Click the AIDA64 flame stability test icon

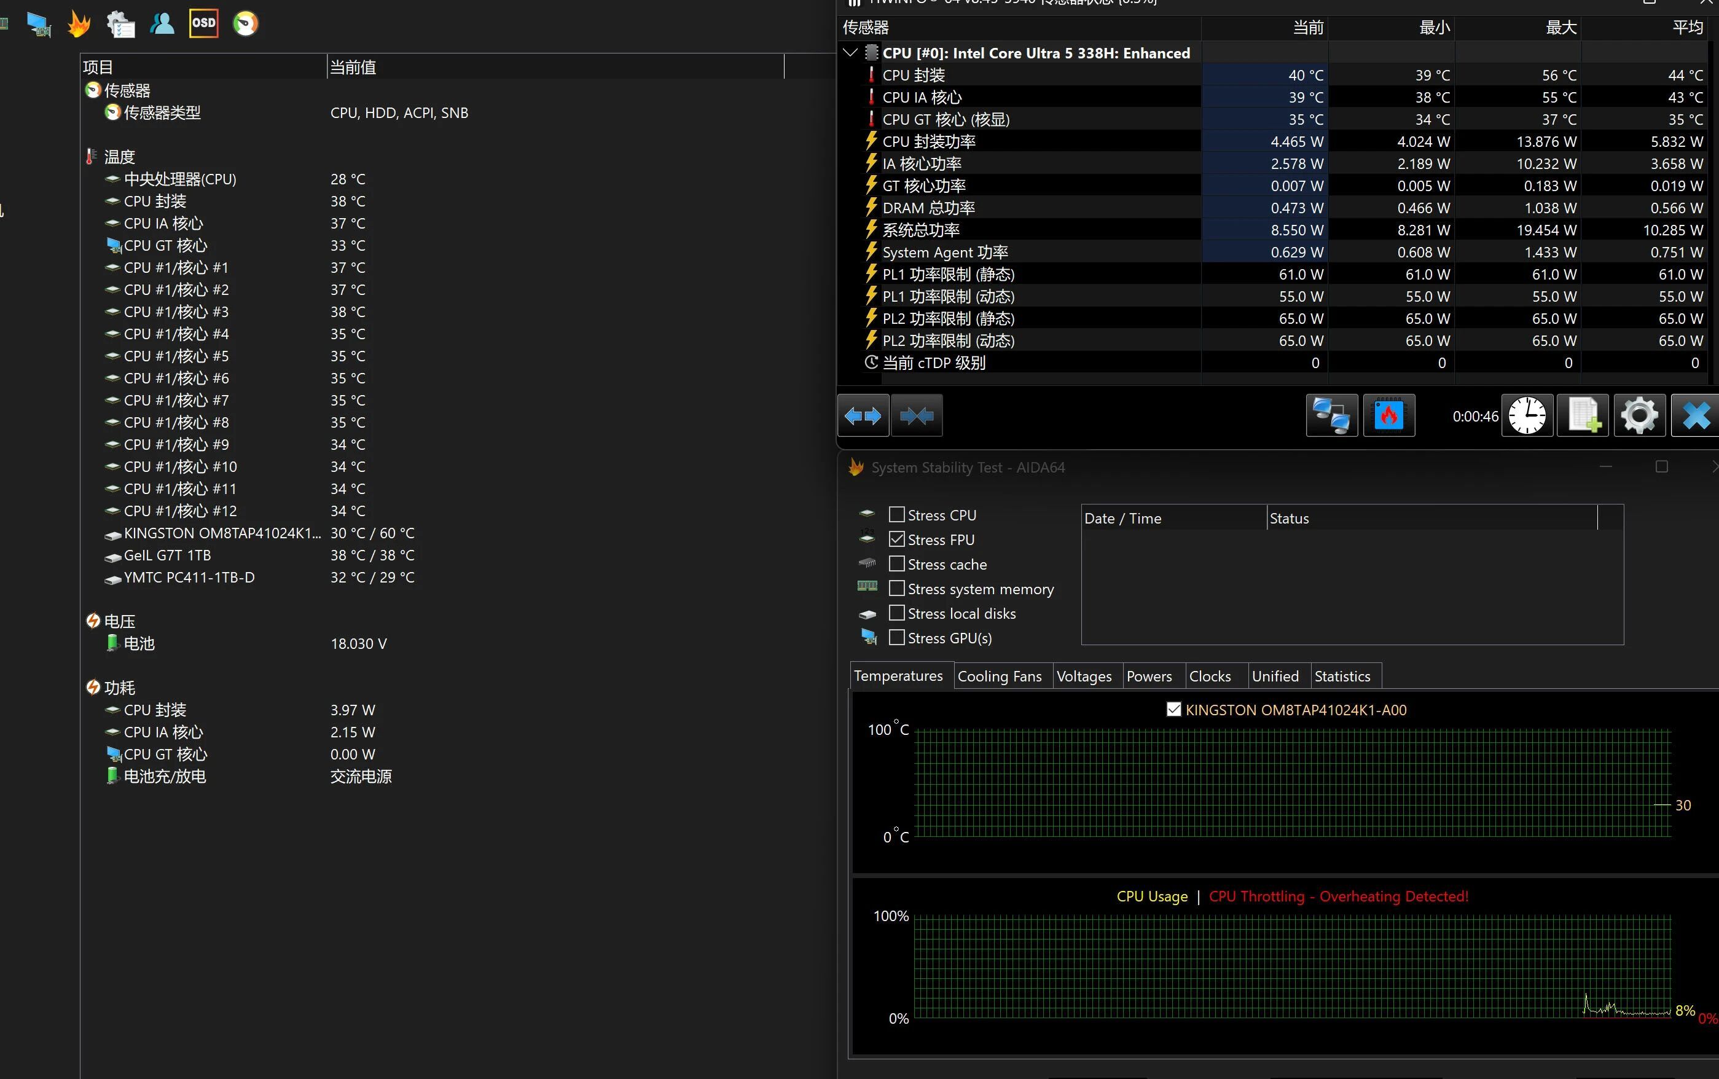pos(79,24)
